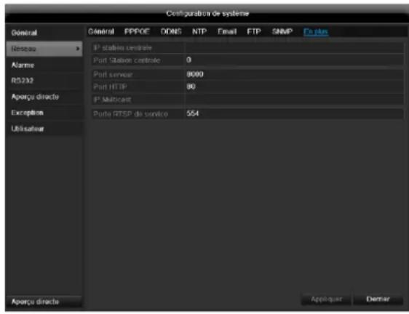
Task: Select the Réseau sidebar section
Action: tap(44, 49)
